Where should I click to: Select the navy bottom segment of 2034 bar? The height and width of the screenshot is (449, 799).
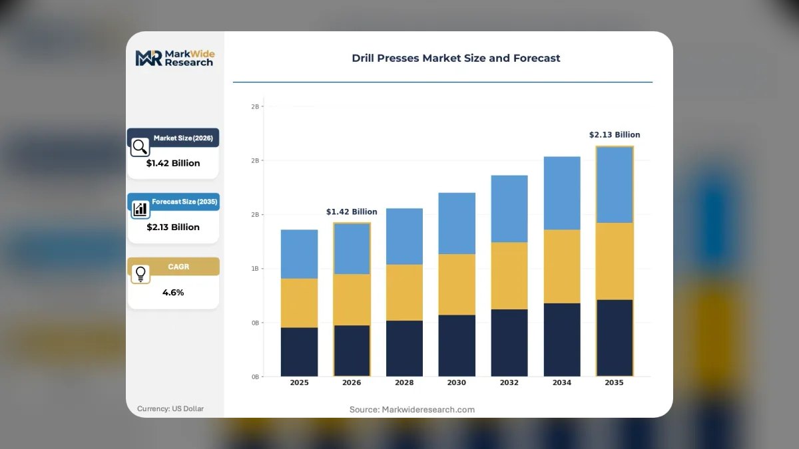tap(562, 340)
